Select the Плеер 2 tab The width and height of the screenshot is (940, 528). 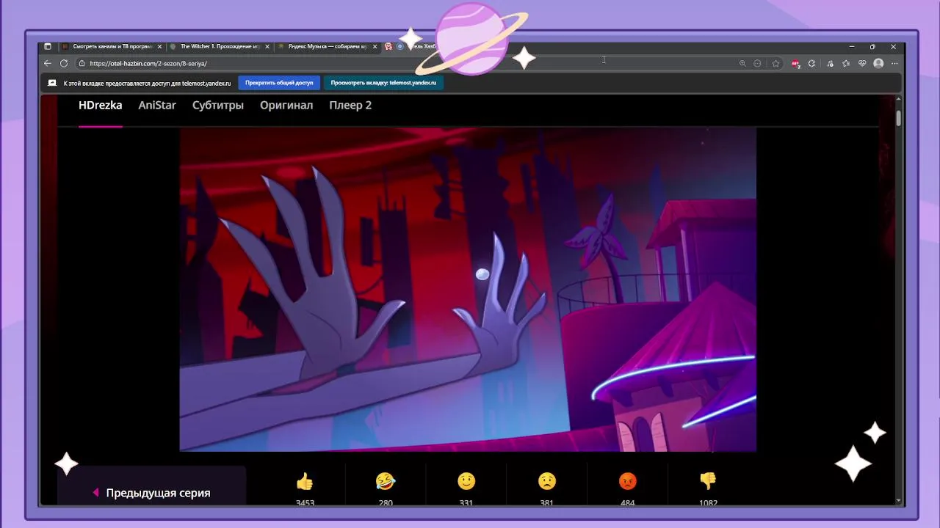350,106
